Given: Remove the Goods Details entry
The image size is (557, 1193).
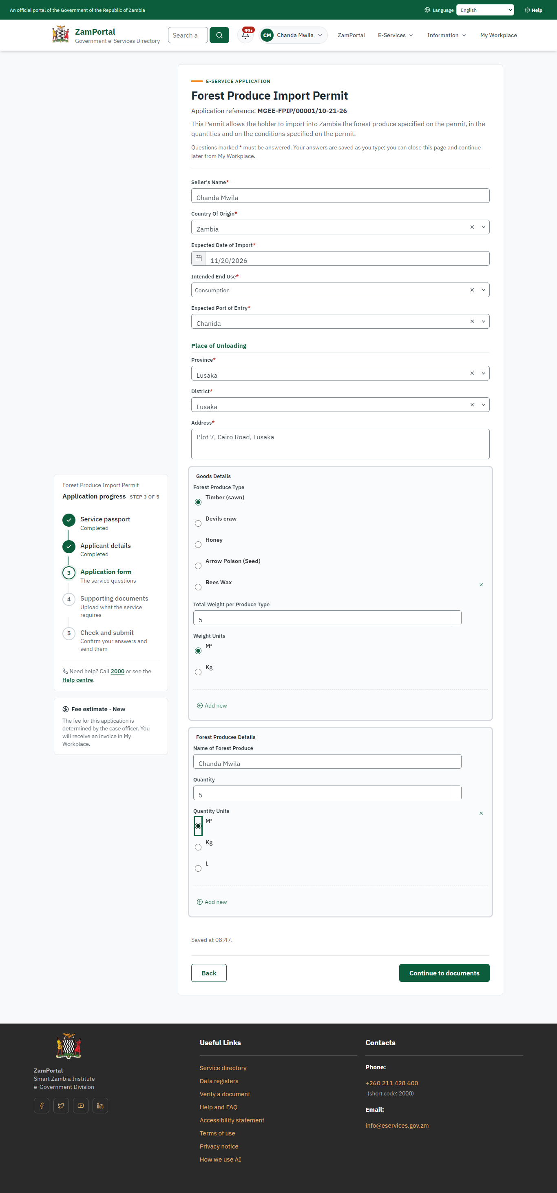Looking at the screenshot, I should click(481, 585).
